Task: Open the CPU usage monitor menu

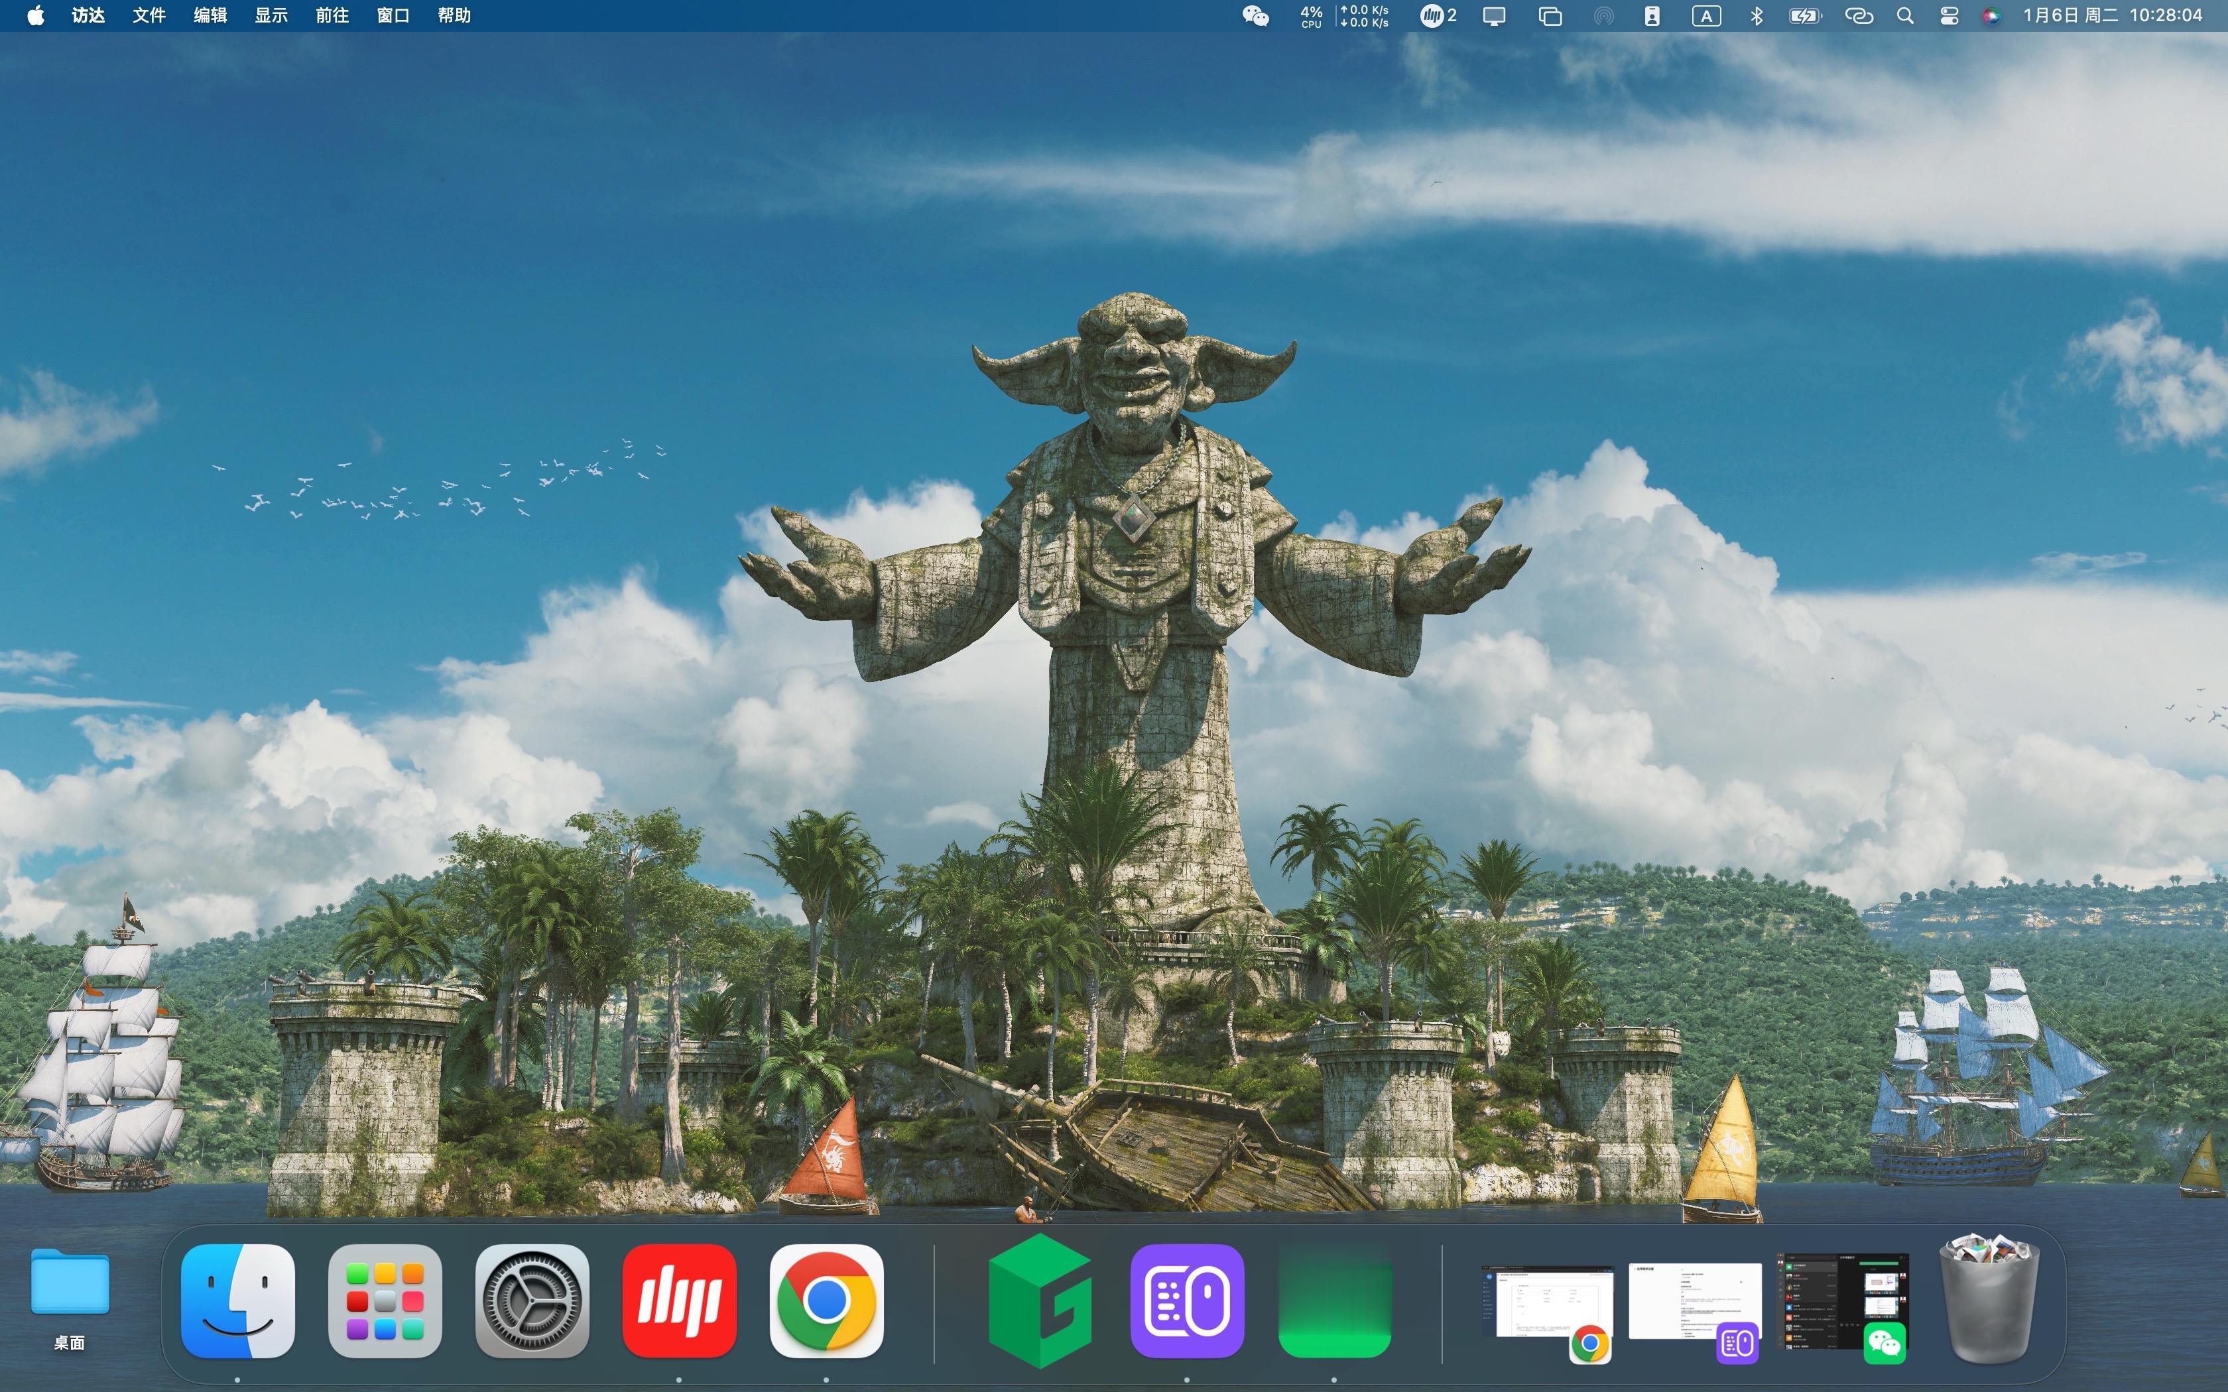Action: (1311, 16)
